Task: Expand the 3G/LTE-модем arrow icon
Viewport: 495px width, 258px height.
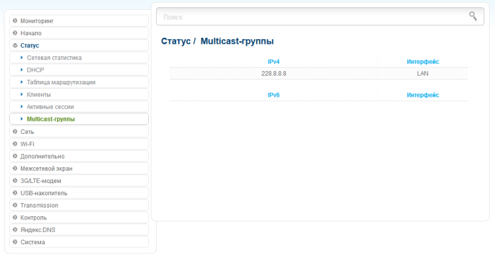Action: [15, 181]
